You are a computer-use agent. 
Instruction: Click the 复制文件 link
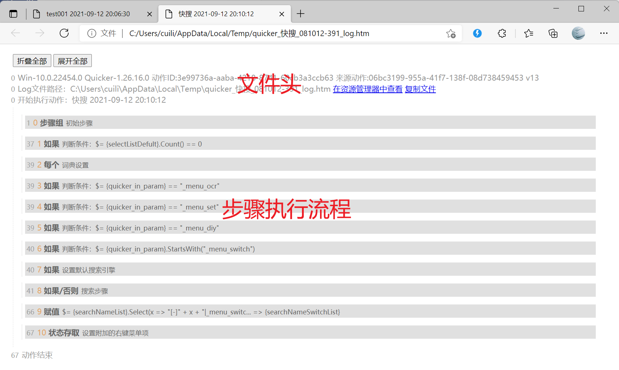(x=420, y=89)
